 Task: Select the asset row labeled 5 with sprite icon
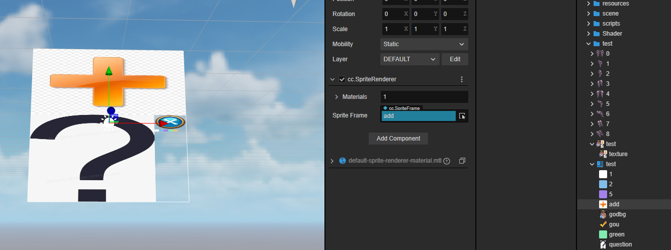pos(624,104)
